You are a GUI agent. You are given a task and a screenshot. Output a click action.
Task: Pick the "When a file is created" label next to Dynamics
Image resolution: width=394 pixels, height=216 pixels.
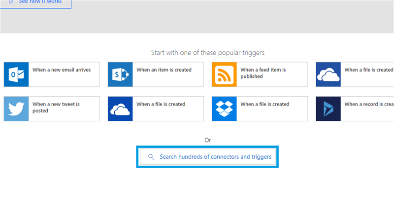point(368,70)
